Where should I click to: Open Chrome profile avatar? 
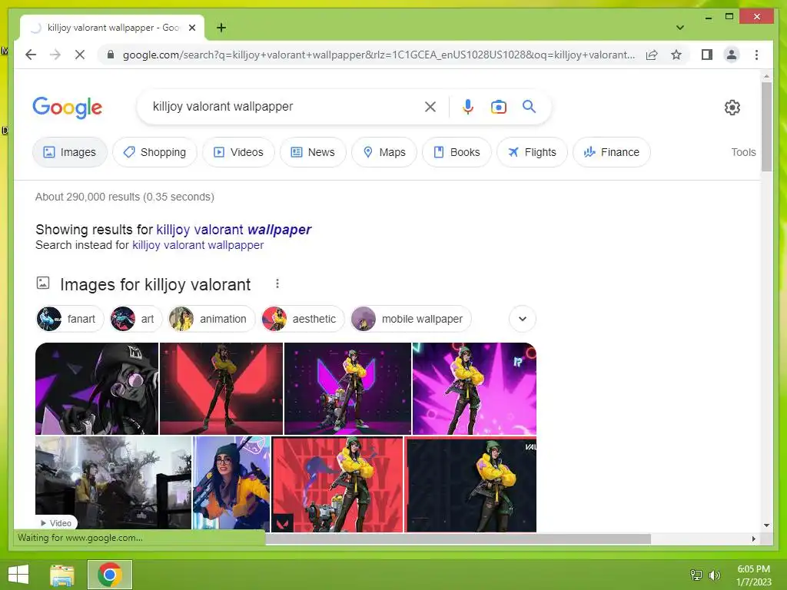(732, 55)
